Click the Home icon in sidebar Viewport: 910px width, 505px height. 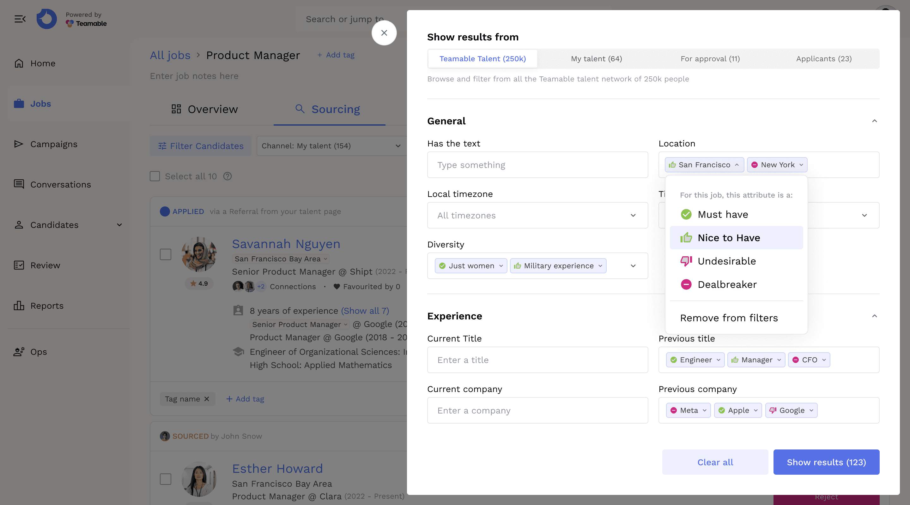point(19,63)
